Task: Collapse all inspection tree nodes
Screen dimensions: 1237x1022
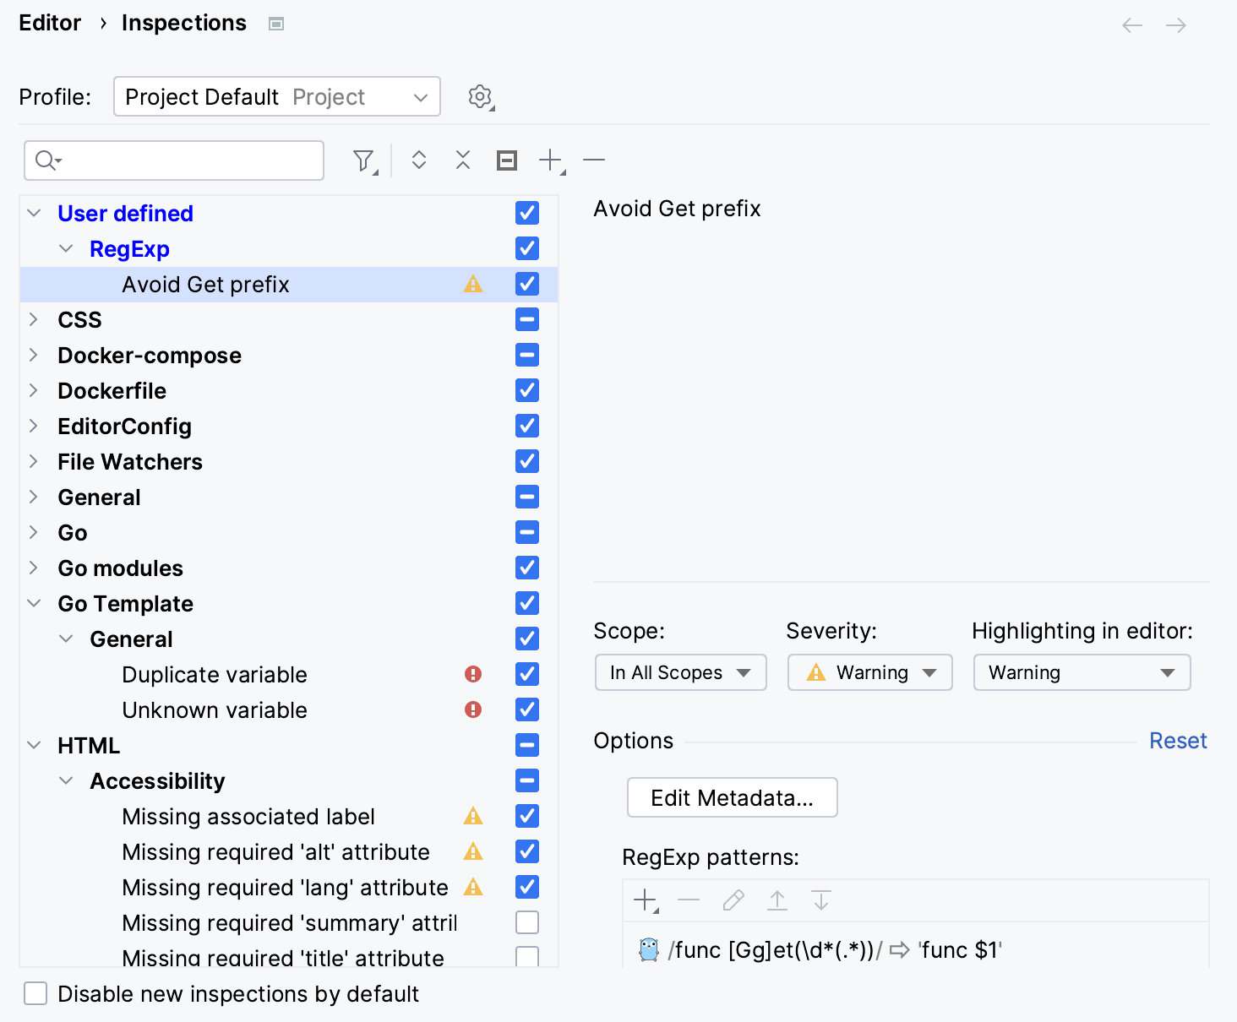Action: coord(462,160)
